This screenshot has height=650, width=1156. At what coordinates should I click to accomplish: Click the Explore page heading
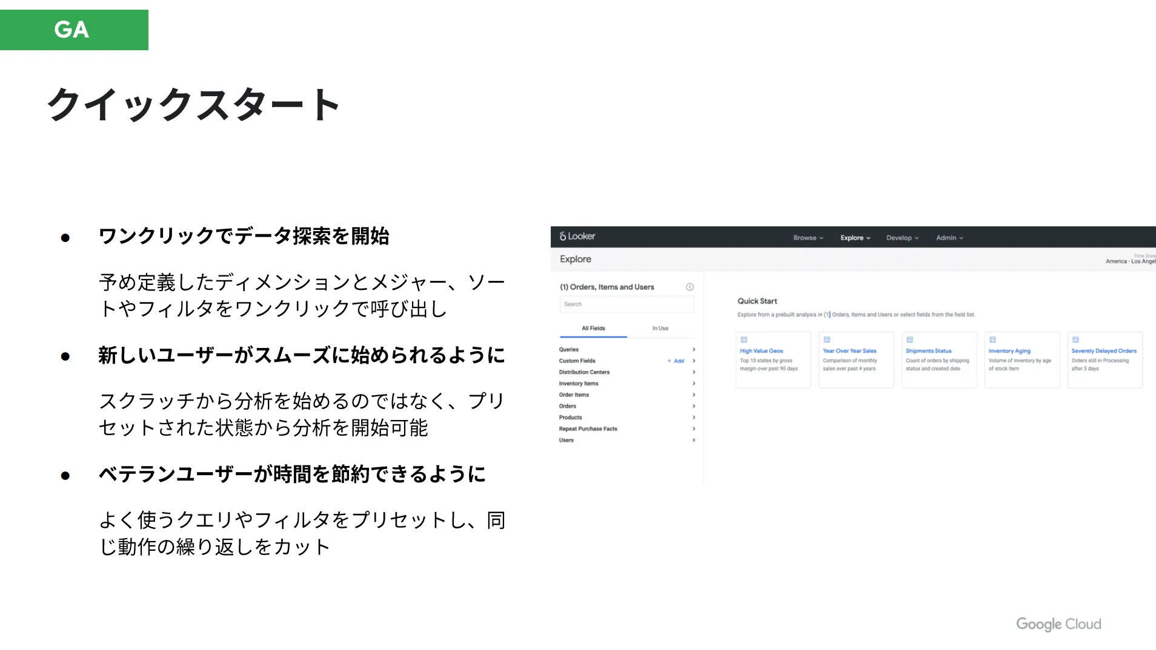click(575, 259)
